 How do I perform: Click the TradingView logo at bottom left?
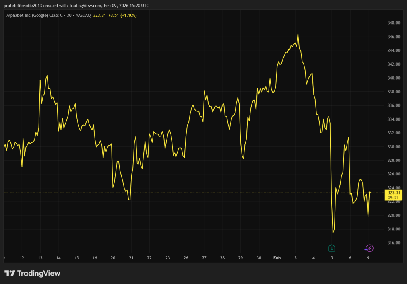[32, 273]
